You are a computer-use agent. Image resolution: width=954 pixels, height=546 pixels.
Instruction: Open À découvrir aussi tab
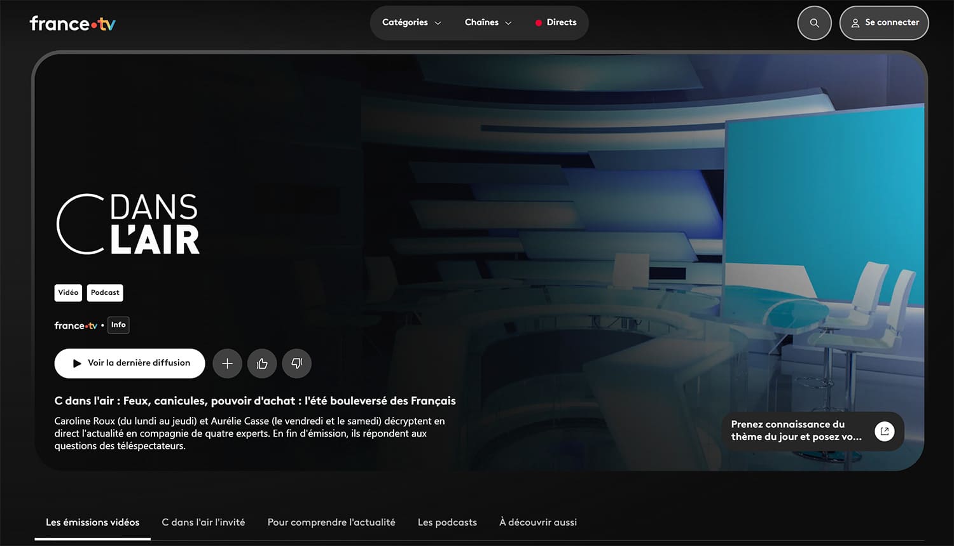pyautogui.click(x=538, y=522)
